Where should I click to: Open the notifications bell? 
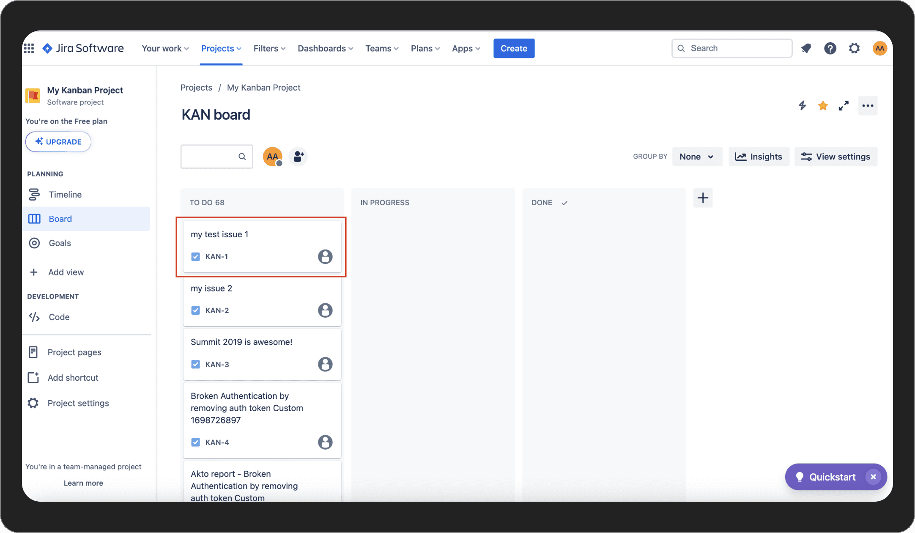click(x=806, y=48)
